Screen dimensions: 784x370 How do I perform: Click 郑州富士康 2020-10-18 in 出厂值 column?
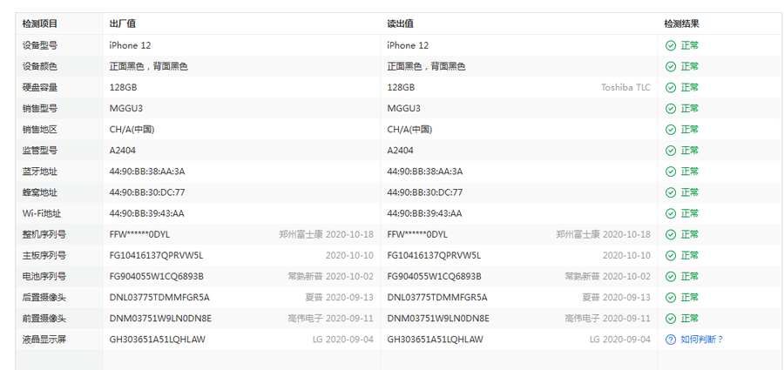(326, 234)
